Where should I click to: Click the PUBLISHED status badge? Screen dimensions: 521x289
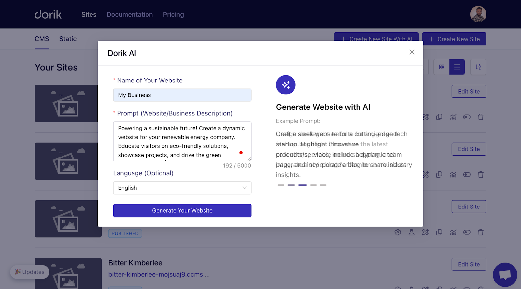coord(125,233)
